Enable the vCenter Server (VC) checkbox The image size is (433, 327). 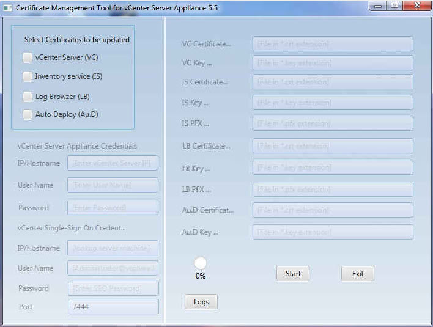coord(28,57)
